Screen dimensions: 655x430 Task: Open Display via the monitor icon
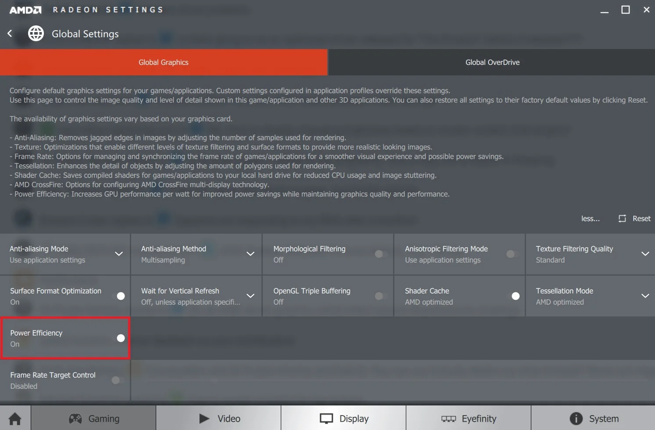click(326, 419)
